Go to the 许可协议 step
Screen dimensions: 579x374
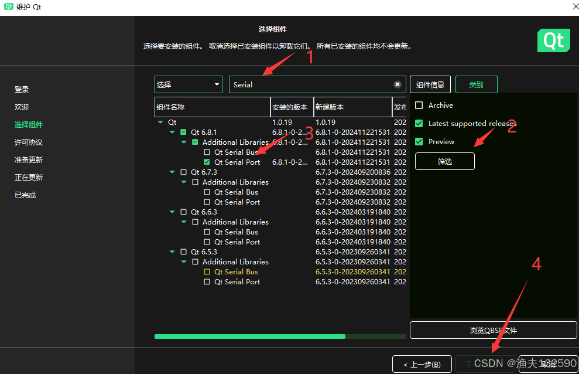[x=29, y=142]
